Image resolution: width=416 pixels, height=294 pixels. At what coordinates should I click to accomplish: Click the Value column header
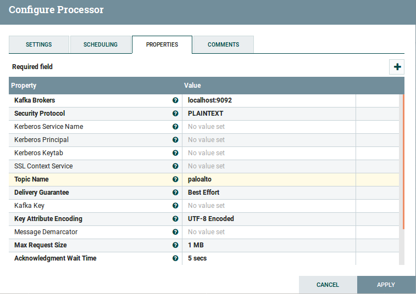[192, 86]
